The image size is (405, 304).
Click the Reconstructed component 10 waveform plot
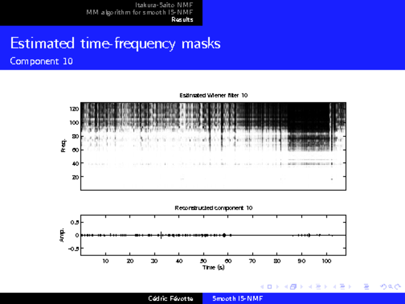pos(213,235)
